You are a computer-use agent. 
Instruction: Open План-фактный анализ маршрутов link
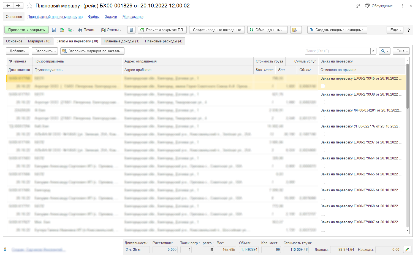click(x=55, y=17)
